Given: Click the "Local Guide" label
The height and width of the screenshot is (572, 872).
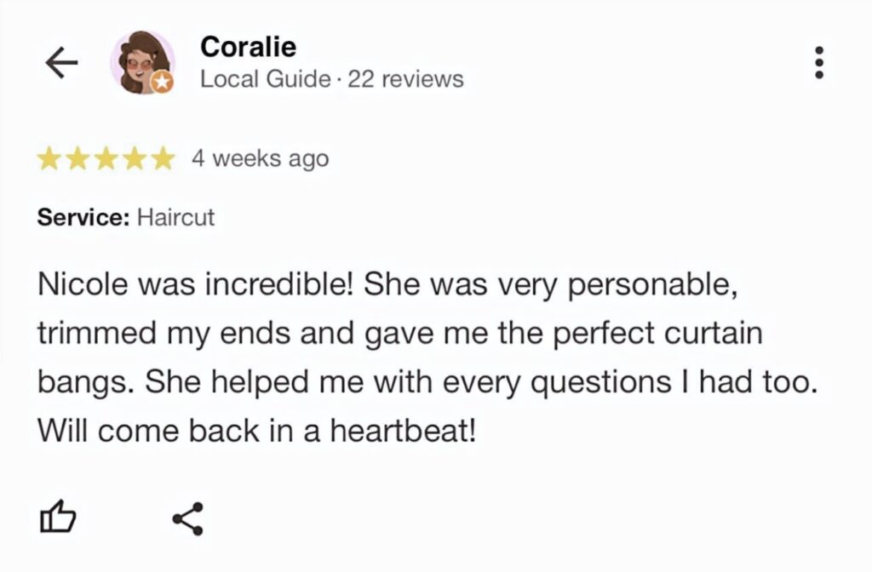Looking at the screenshot, I should tap(265, 79).
